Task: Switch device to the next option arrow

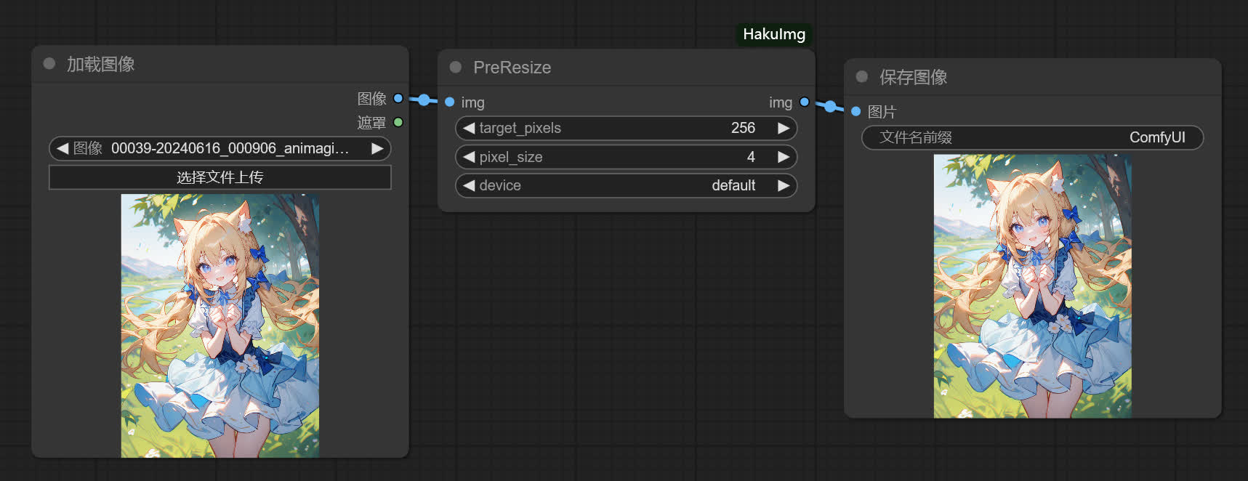Action: (x=784, y=185)
